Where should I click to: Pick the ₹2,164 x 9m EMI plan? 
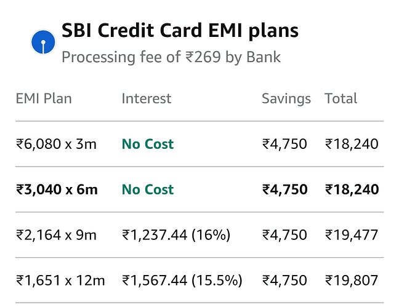click(x=57, y=235)
